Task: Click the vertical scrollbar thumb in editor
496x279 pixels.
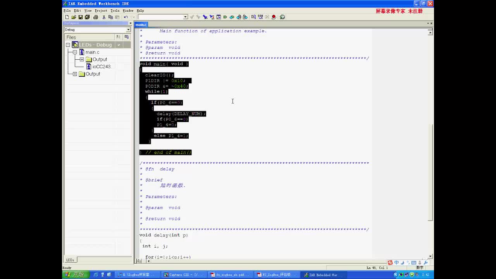Action: (430, 172)
